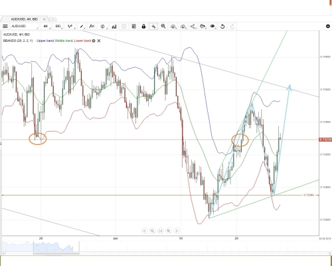Screen dimensions: 332x266
Task: Add a new chart tab
Action: pyautogui.click(x=52, y=19)
